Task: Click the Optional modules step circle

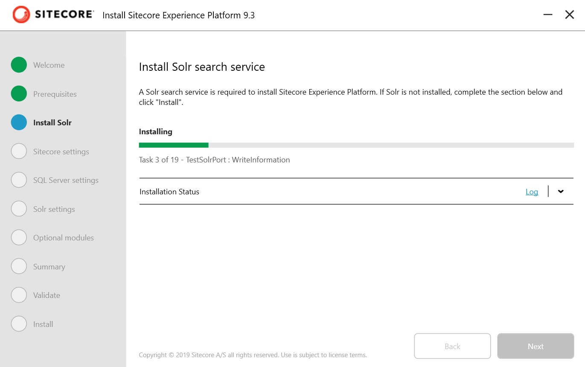Action: pyautogui.click(x=19, y=237)
